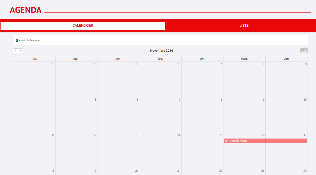Select Monday November 11 cell
The width and height of the screenshot is (316, 175).
[x=34, y=150]
